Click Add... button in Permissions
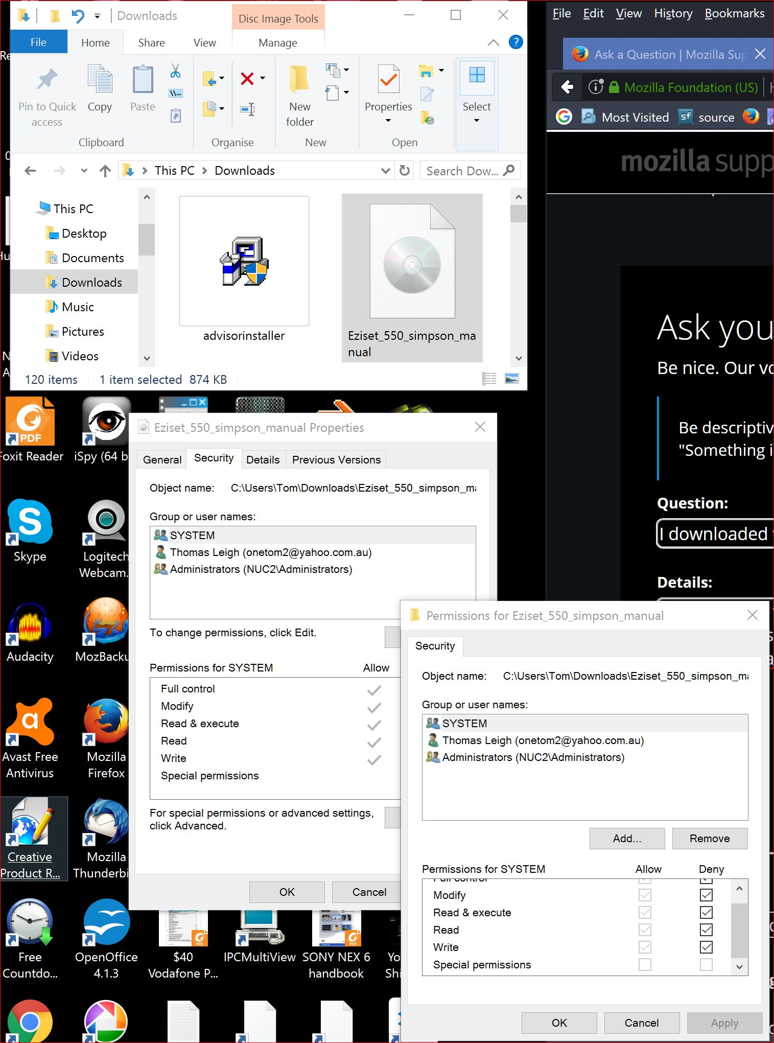 coord(627,839)
